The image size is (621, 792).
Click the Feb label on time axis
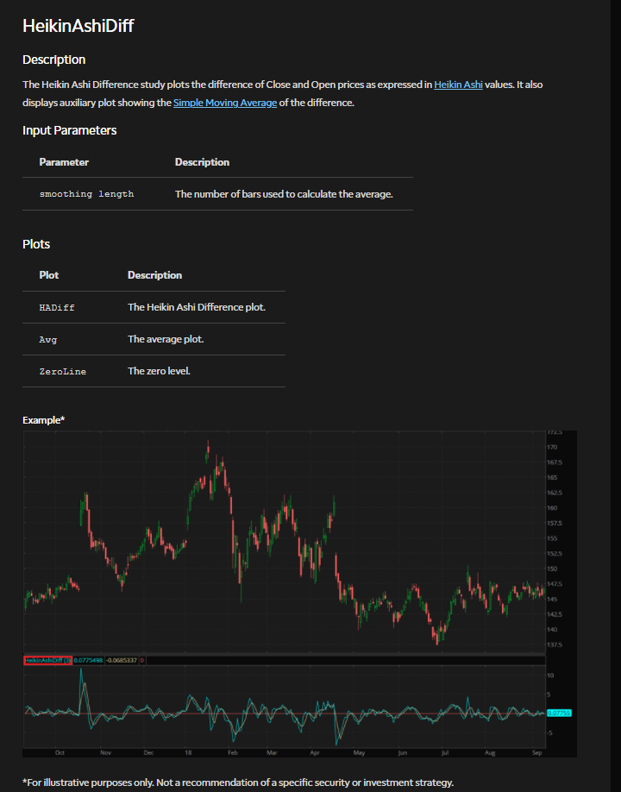tap(233, 752)
